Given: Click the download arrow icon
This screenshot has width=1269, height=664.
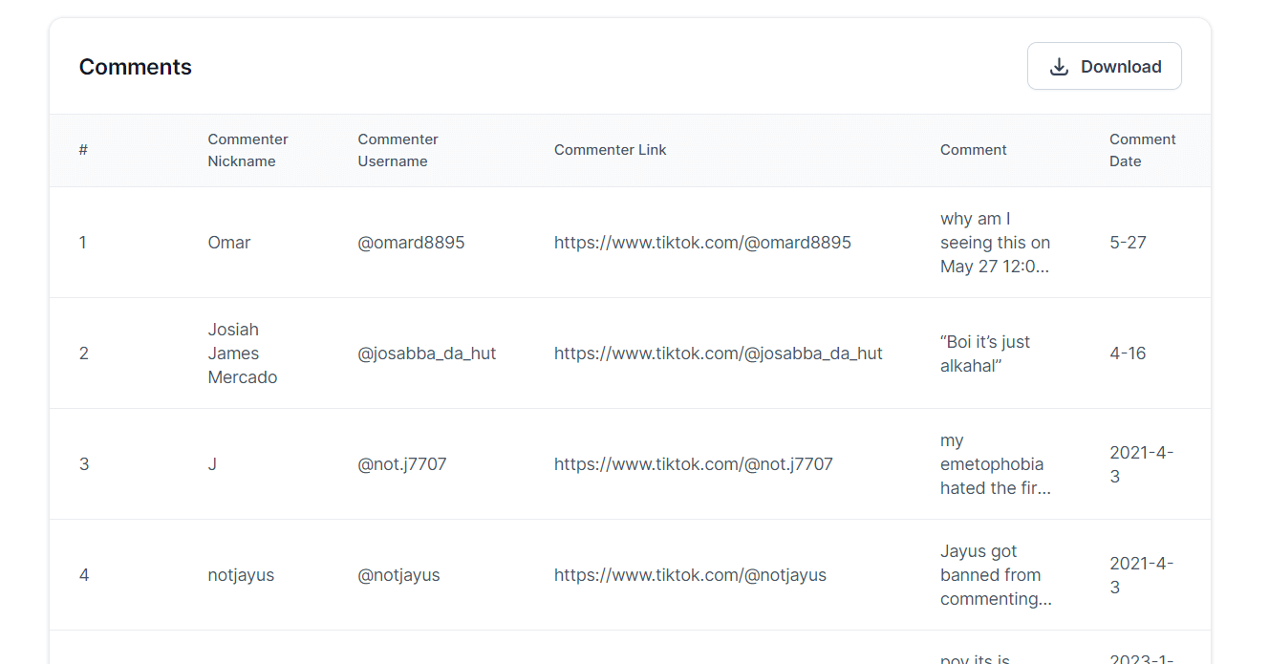Looking at the screenshot, I should pos(1059,67).
